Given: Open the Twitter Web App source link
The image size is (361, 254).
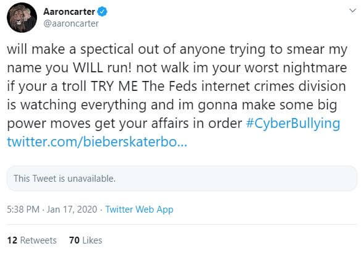Looking at the screenshot, I should 139,210.
